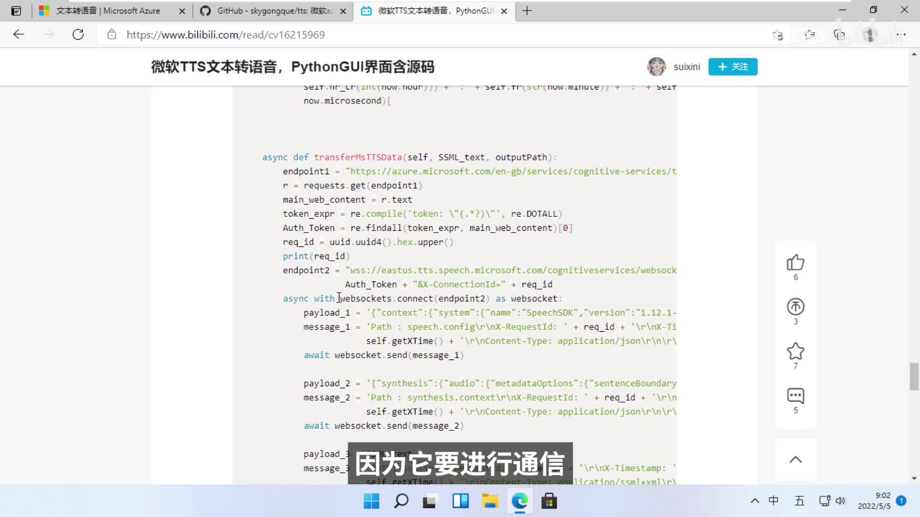920x517 pixels.
Task: Favorite the article with star icon
Action: (x=795, y=351)
